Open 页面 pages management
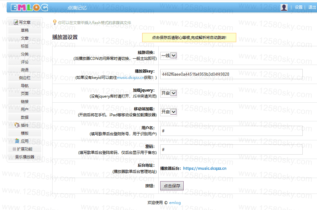317x210 pixels. (x=25, y=93)
